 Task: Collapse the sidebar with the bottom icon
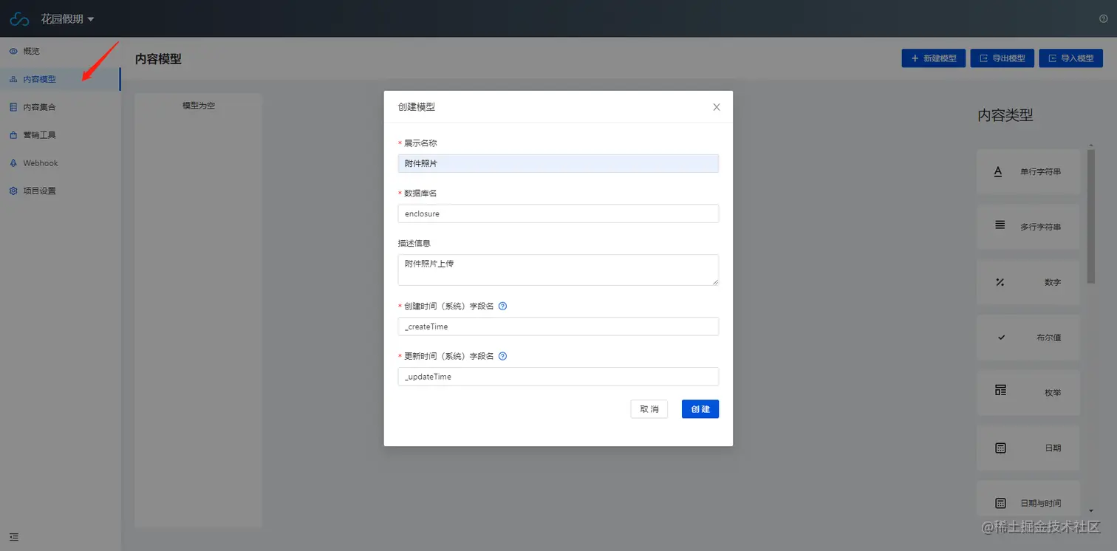13,537
